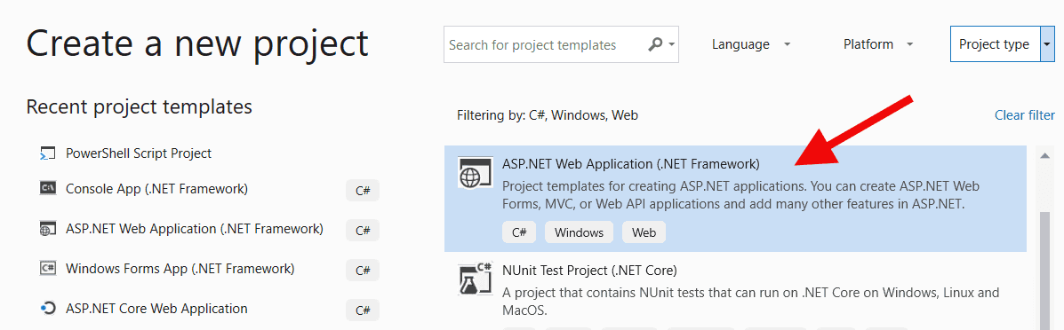Click the Web tag under ASP.NET Web Application
The width and height of the screenshot is (1064, 330).
click(x=644, y=232)
